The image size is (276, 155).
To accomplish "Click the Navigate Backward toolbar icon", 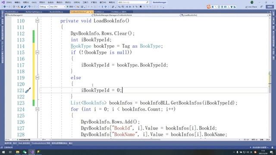I will pyautogui.click(x=5, y=7).
